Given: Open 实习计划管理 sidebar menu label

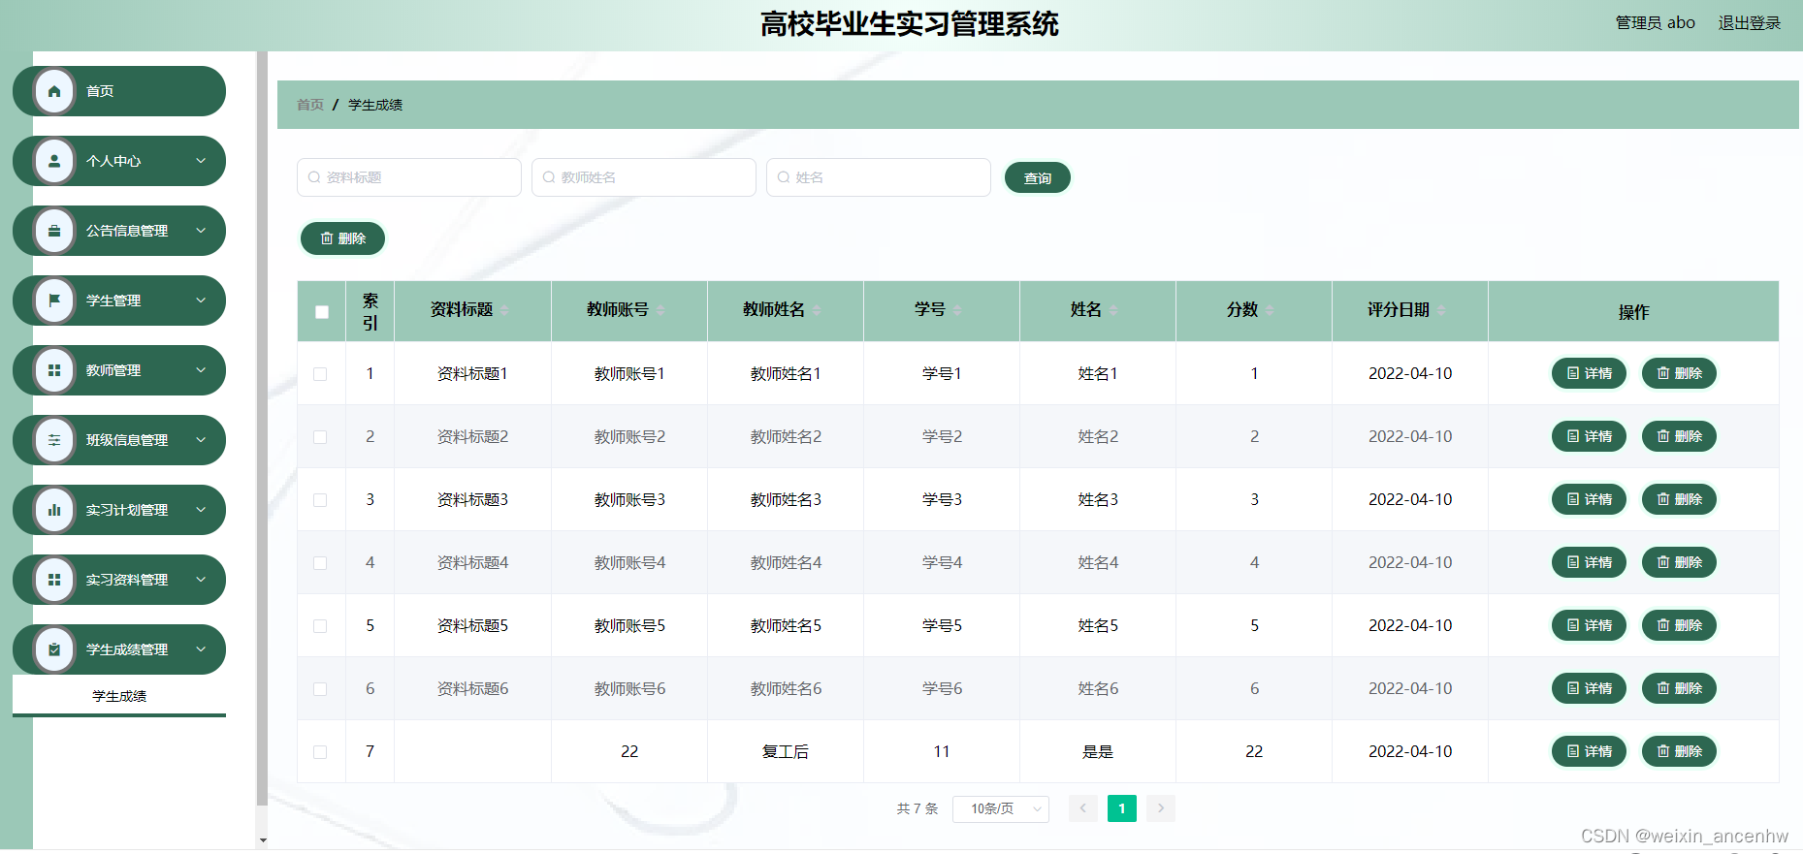Looking at the screenshot, I should click(x=127, y=510).
